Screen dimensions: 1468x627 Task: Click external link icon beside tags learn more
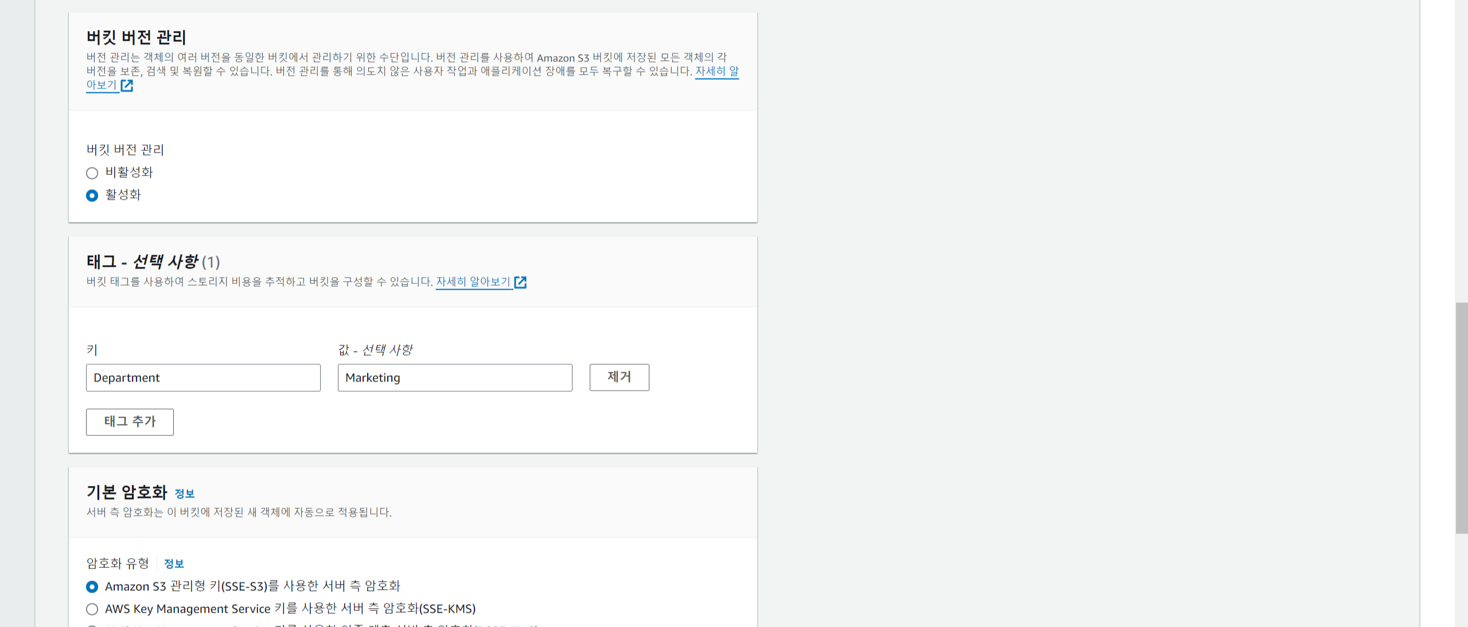[520, 282]
